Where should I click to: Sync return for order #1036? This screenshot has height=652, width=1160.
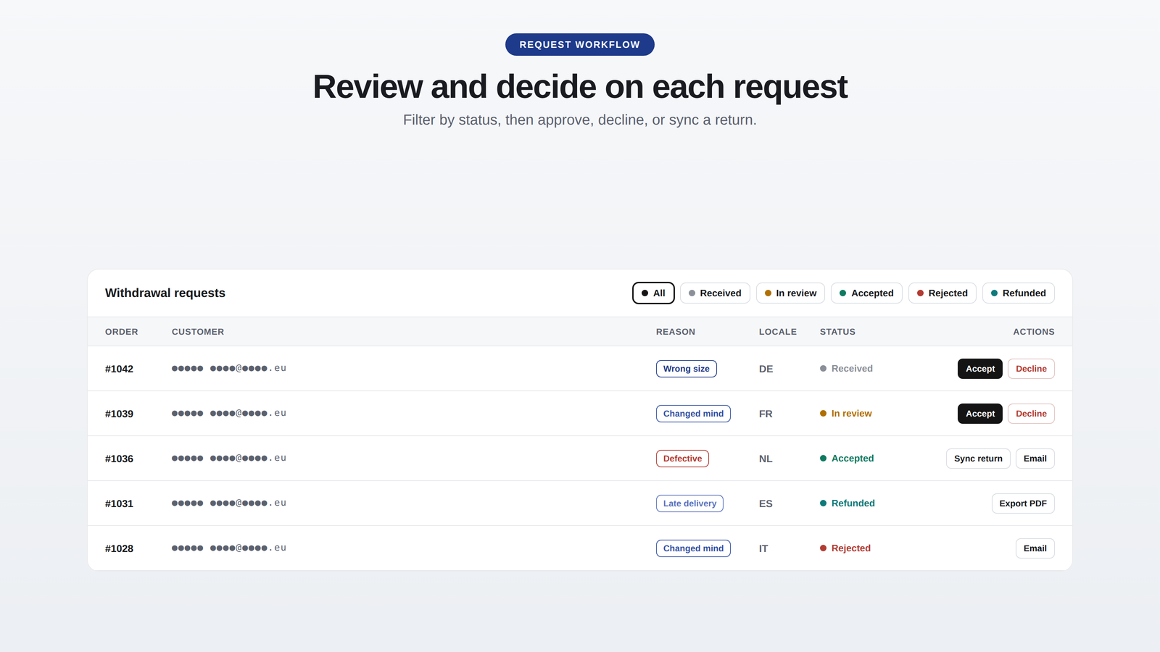pyautogui.click(x=978, y=459)
